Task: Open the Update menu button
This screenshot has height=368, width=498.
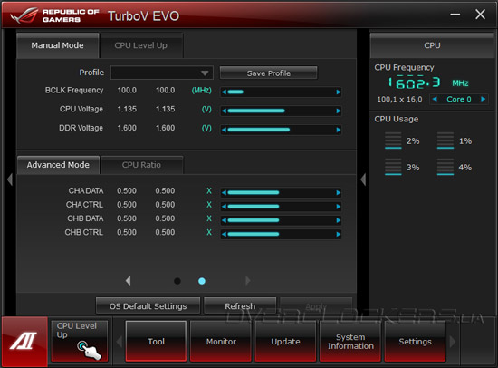Action: pyautogui.click(x=285, y=342)
